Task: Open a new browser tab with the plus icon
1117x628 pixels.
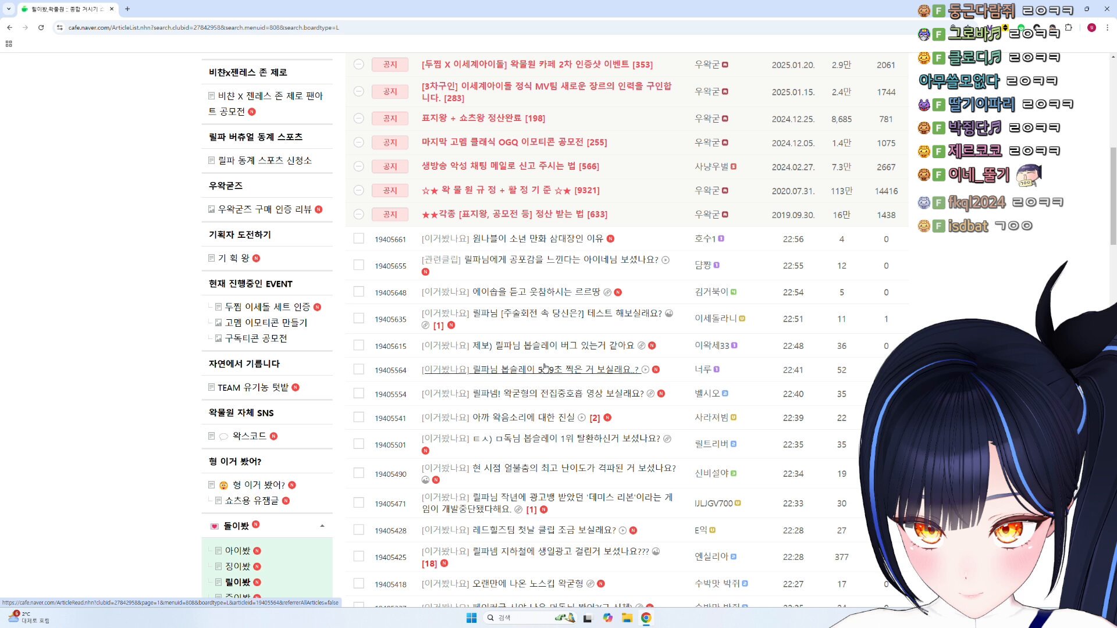Action: tap(127, 9)
